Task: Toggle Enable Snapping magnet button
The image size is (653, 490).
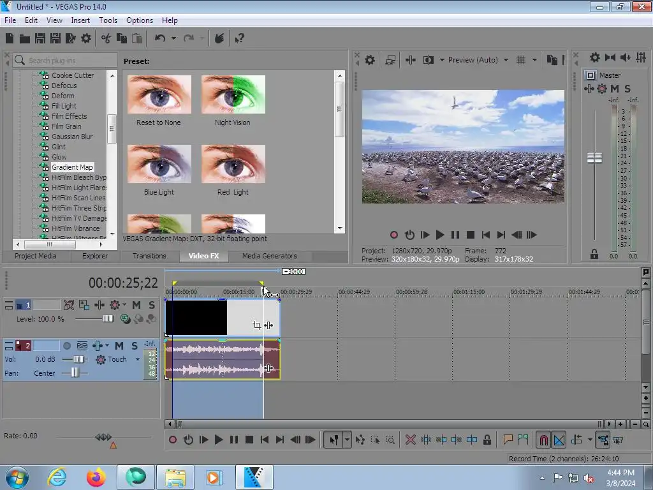Action: tap(543, 440)
